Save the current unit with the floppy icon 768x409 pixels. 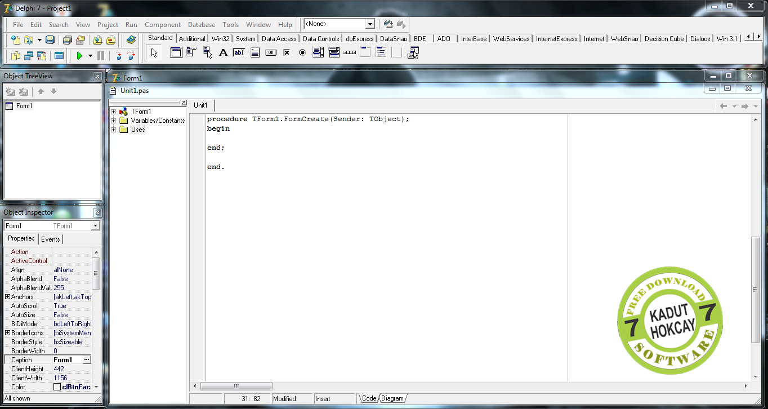pos(50,40)
